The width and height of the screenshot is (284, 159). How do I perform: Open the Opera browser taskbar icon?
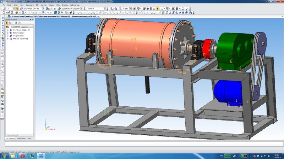pos(22,156)
